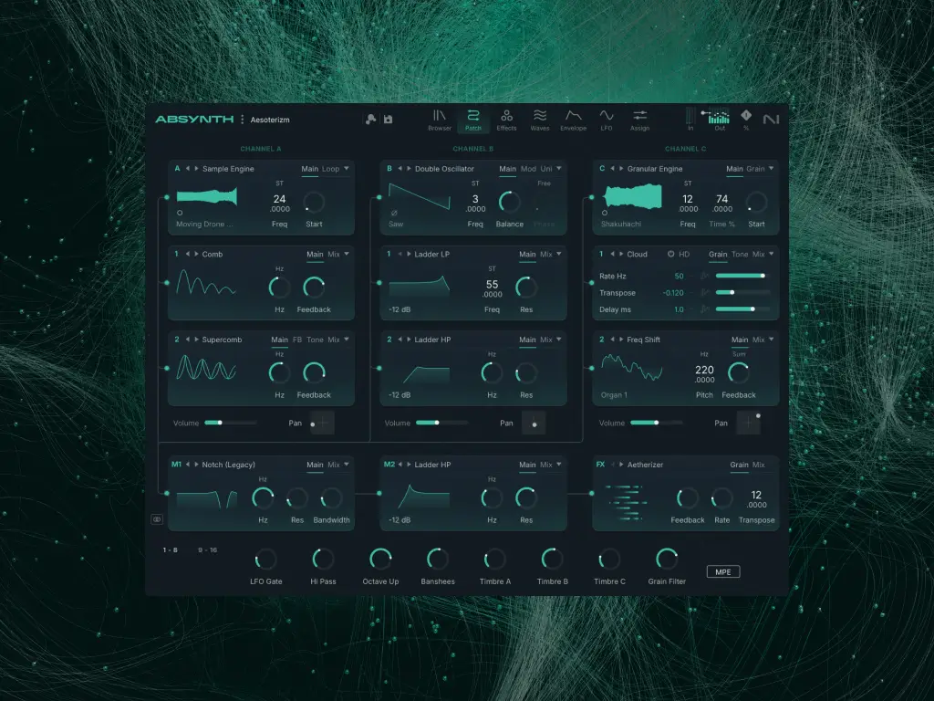Adjust the Channel A Volume slider
934x701 pixels.
click(x=219, y=423)
